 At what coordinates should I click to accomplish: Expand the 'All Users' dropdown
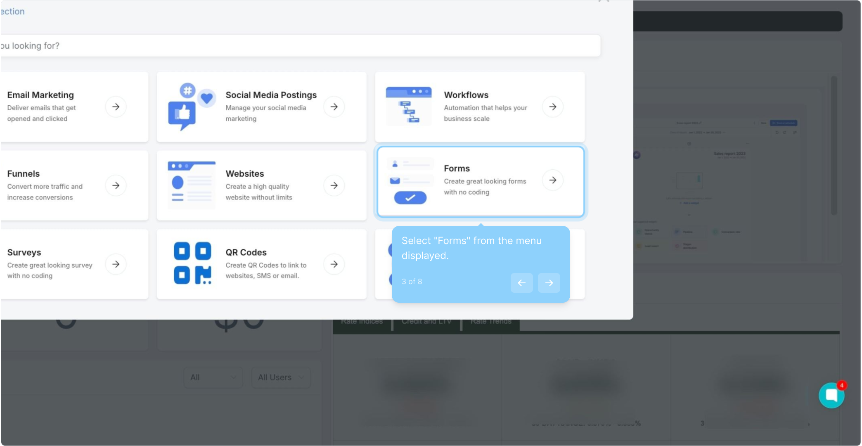281,377
